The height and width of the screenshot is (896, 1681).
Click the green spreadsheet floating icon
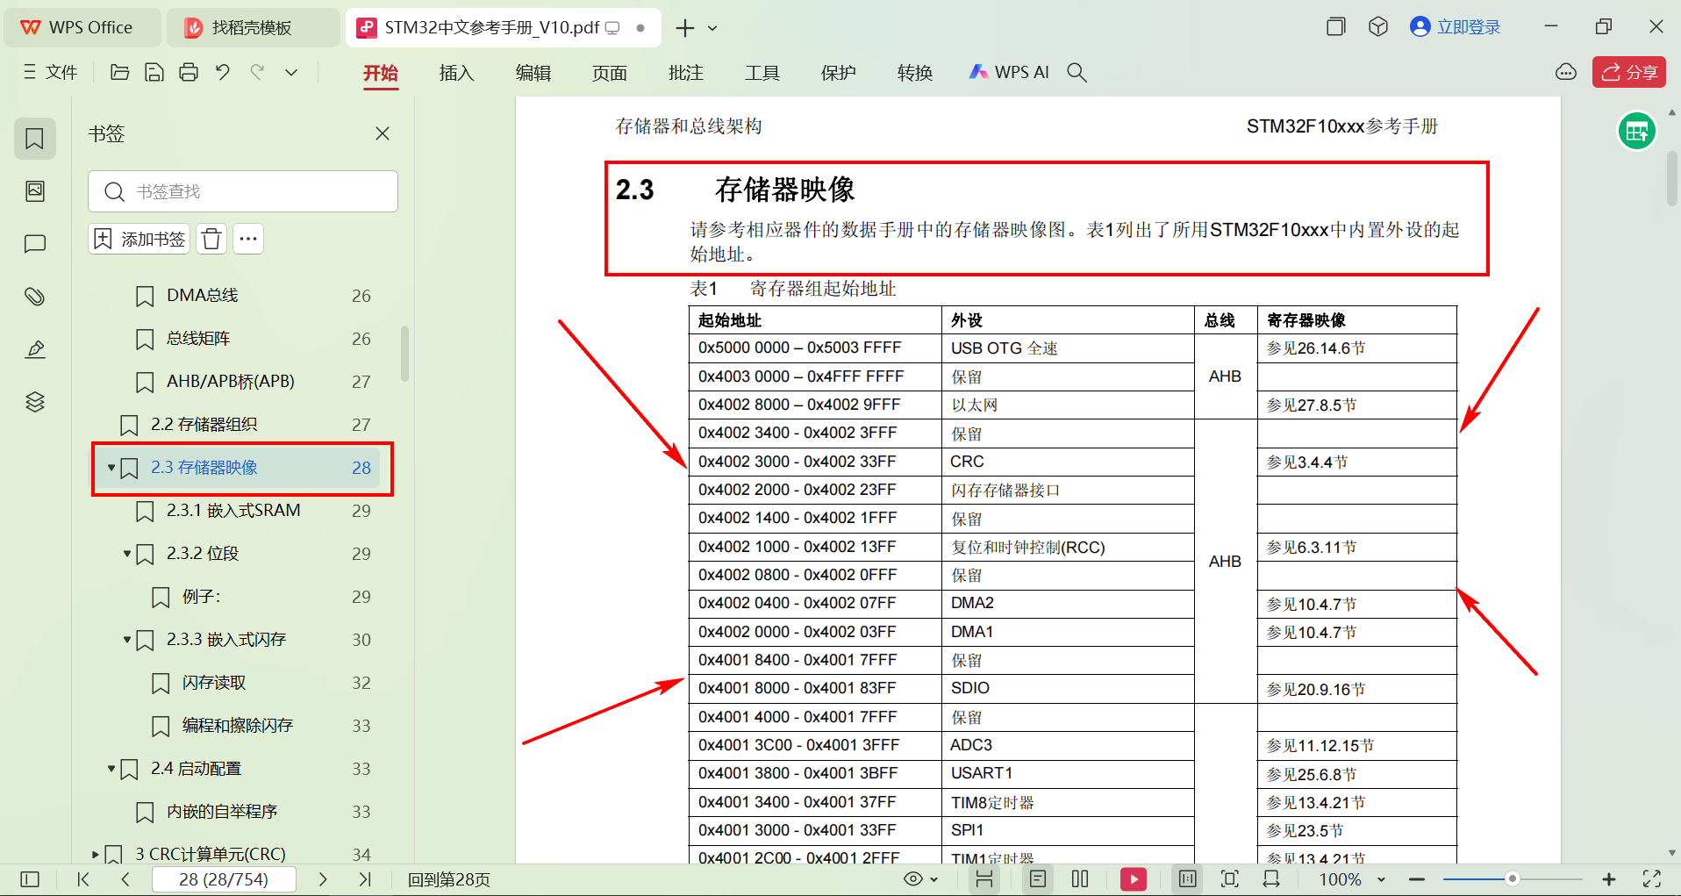click(1636, 132)
